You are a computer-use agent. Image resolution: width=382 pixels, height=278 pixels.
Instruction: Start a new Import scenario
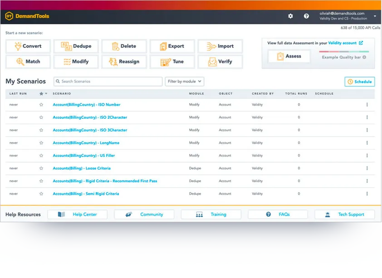tap(220, 46)
